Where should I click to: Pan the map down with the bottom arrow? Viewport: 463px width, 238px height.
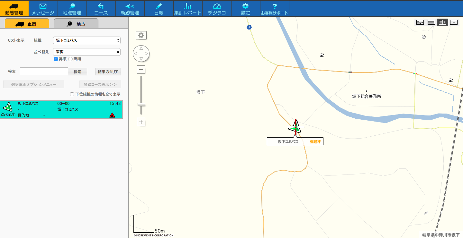coord(141,59)
